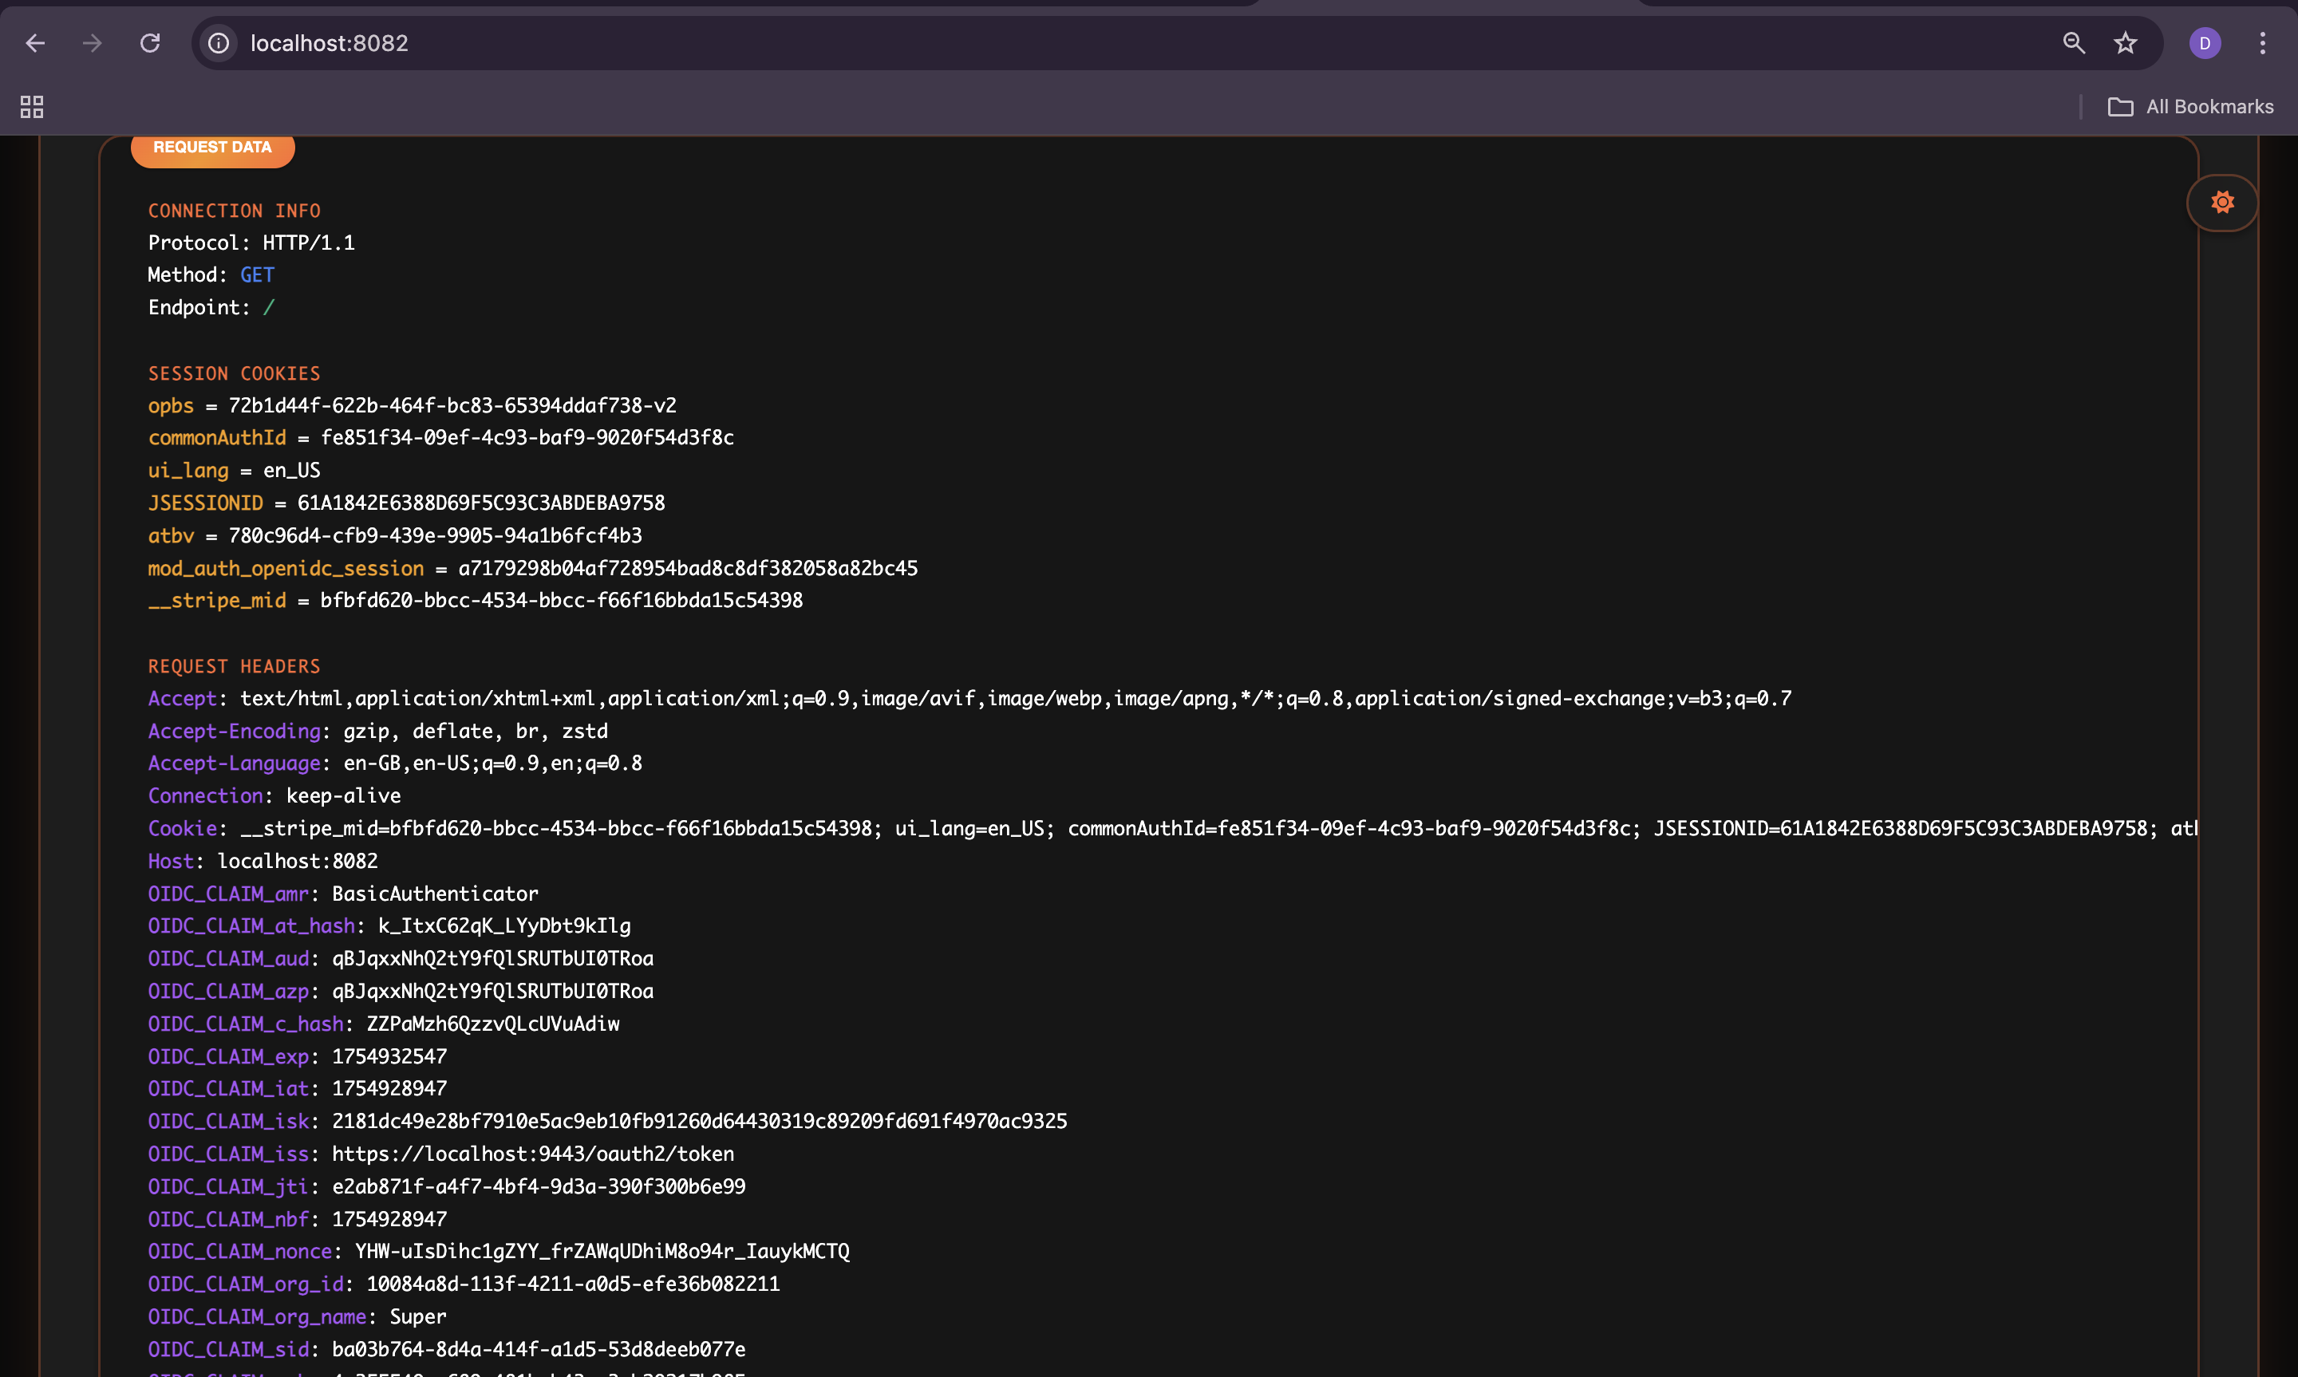Viewport: 2298px width, 1377px height.
Task: Open the Chrome three-dot menu
Action: tap(2263, 43)
